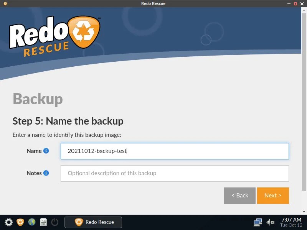Image resolution: width=307 pixels, height=230 pixels.
Task: Click the muted volume tray icon
Action: 271,222
